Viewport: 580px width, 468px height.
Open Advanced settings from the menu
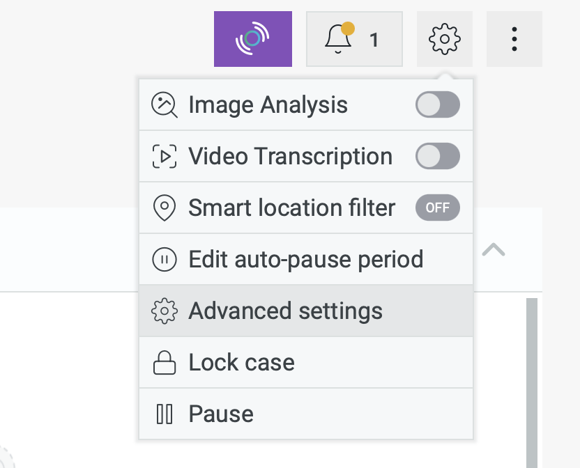[x=285, y=311]
